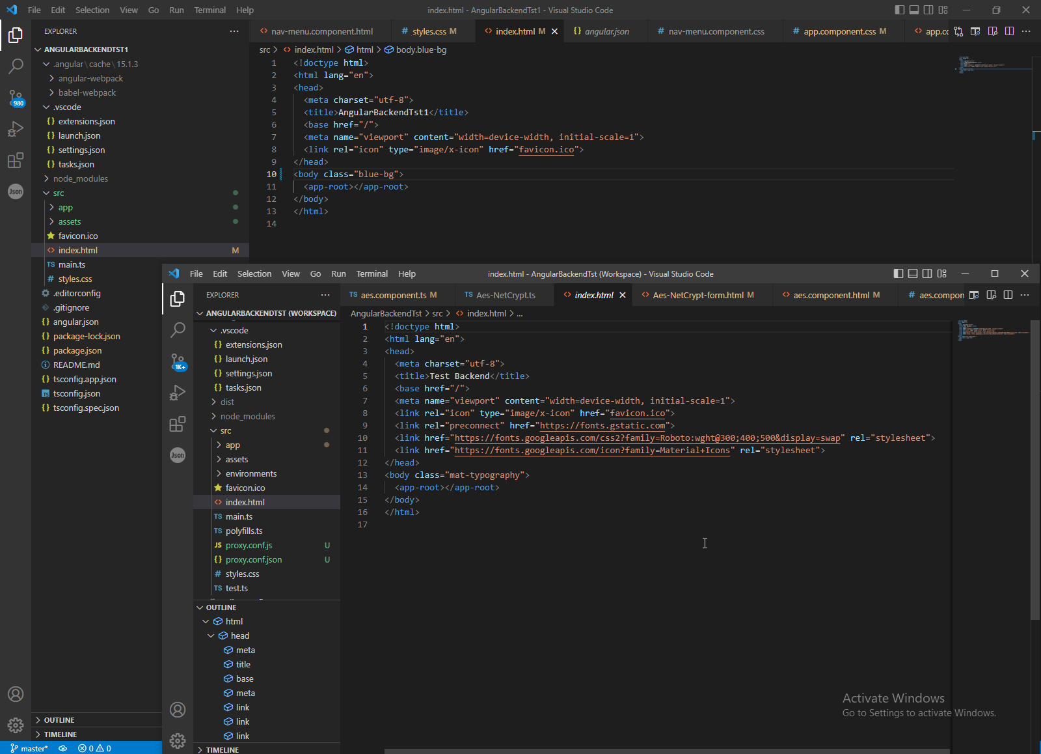Open proxy.conf.json in the file tree
Image resolution: width=1041 pixels, height=754 pixels.
coord(253,560)
